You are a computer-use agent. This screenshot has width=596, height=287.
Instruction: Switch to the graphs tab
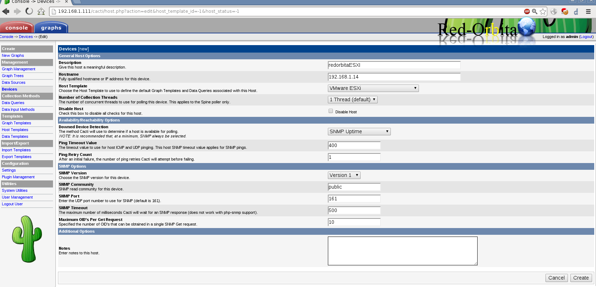pos(51,28)
